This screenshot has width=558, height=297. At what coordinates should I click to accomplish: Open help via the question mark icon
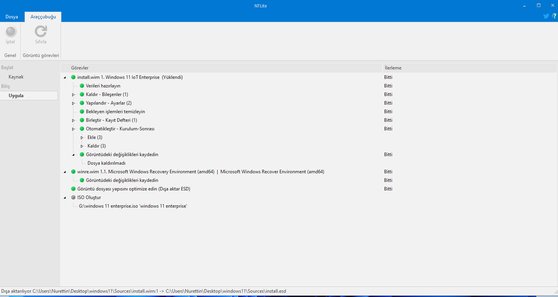(x=554, y=16)
